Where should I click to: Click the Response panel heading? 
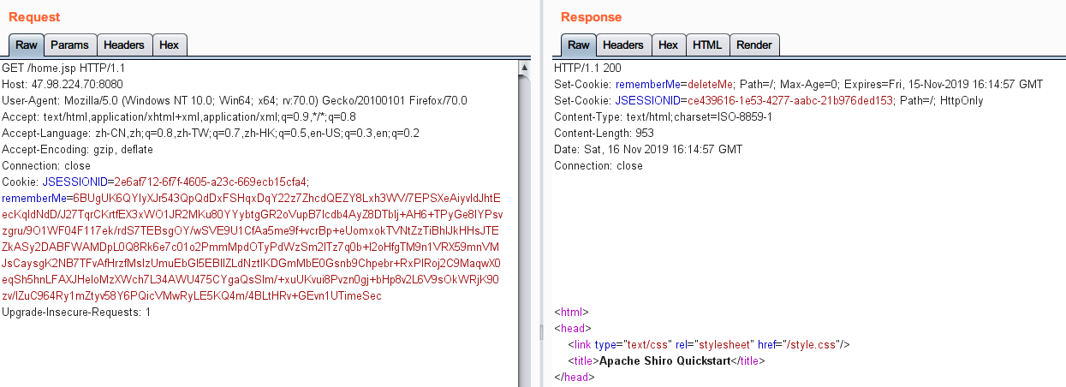pyautogui.click(x=591, y=17)
